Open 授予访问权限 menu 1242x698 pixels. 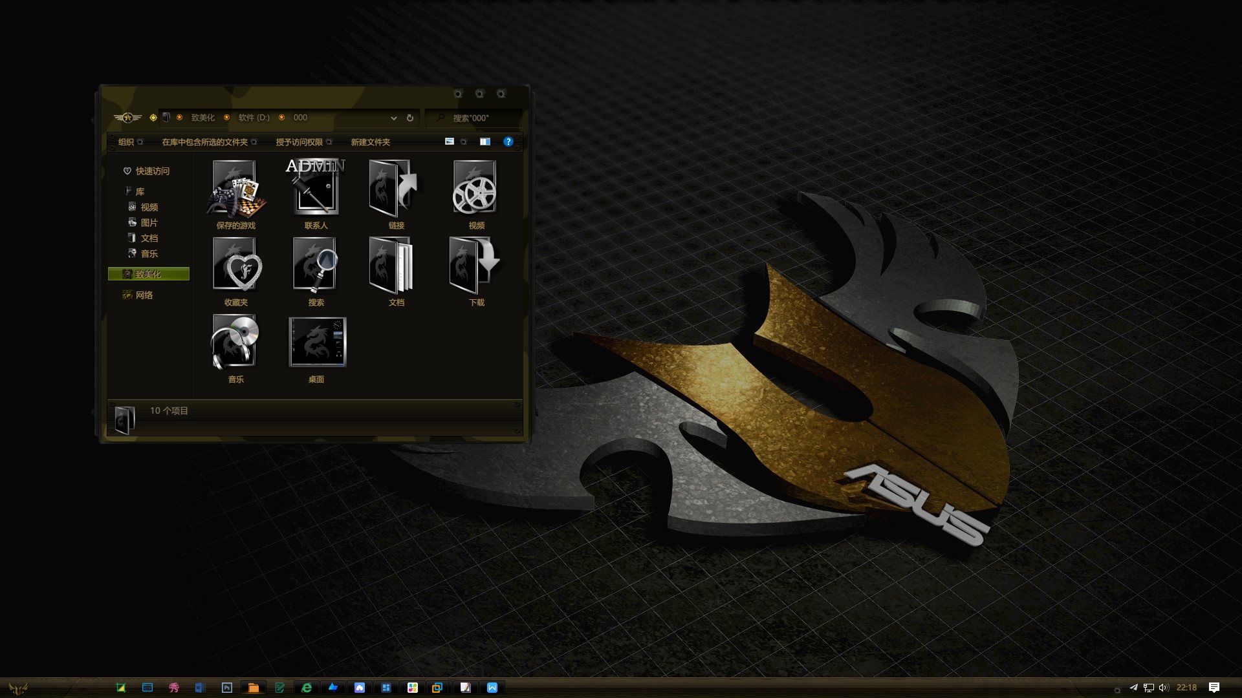click(x=304, y=142)
